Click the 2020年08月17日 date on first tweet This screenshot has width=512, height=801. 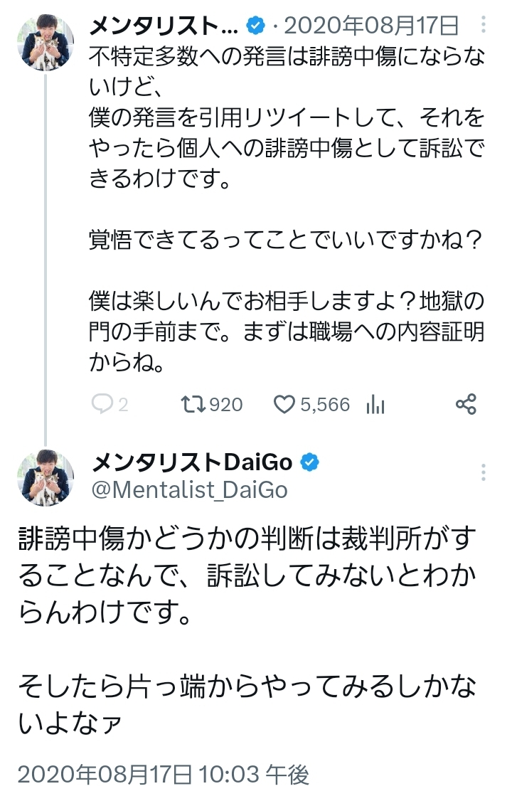[x=372, y=26]
